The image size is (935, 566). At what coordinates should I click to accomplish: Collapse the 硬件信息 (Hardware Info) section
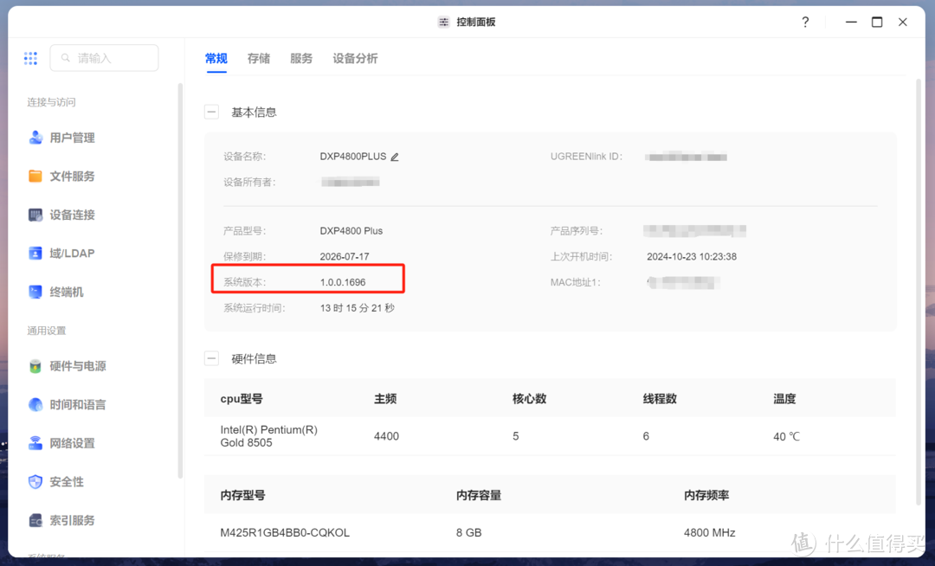(x=211, y=358)
